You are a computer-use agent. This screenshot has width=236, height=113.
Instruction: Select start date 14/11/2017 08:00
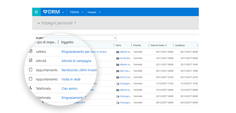pyautogui.click(x=165, y=58)
